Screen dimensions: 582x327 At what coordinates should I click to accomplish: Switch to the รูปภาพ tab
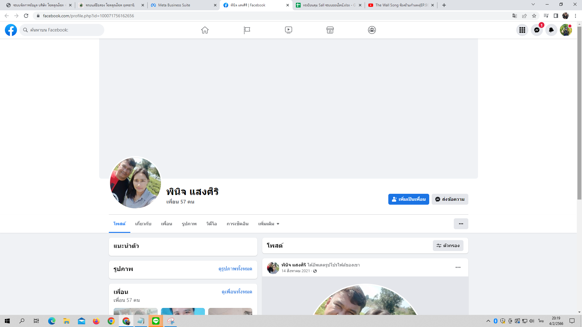coord(189,224)
